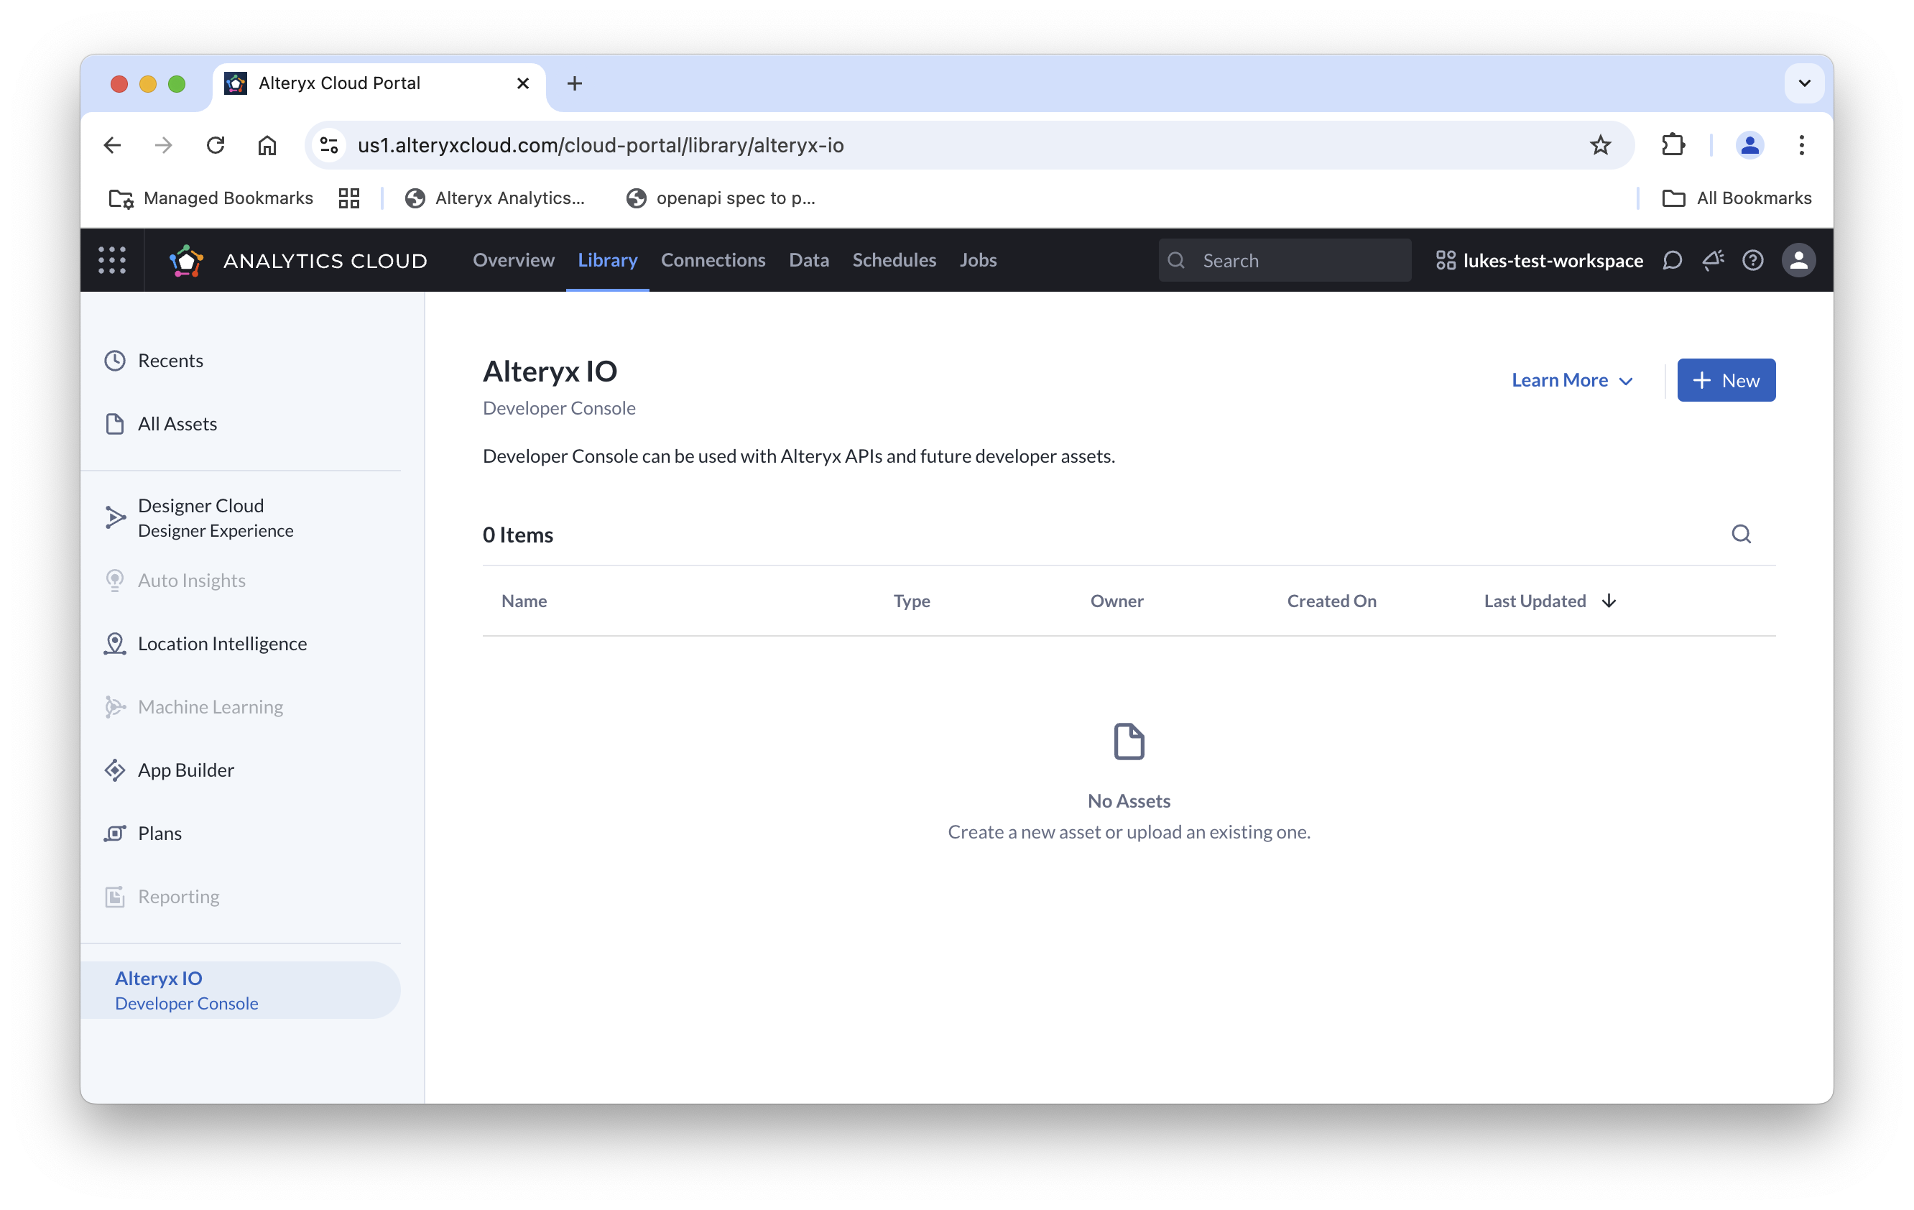Click the help question mark icon
The image size is (1914, 1210).
pyautogui.click(x=1752, y=260)
